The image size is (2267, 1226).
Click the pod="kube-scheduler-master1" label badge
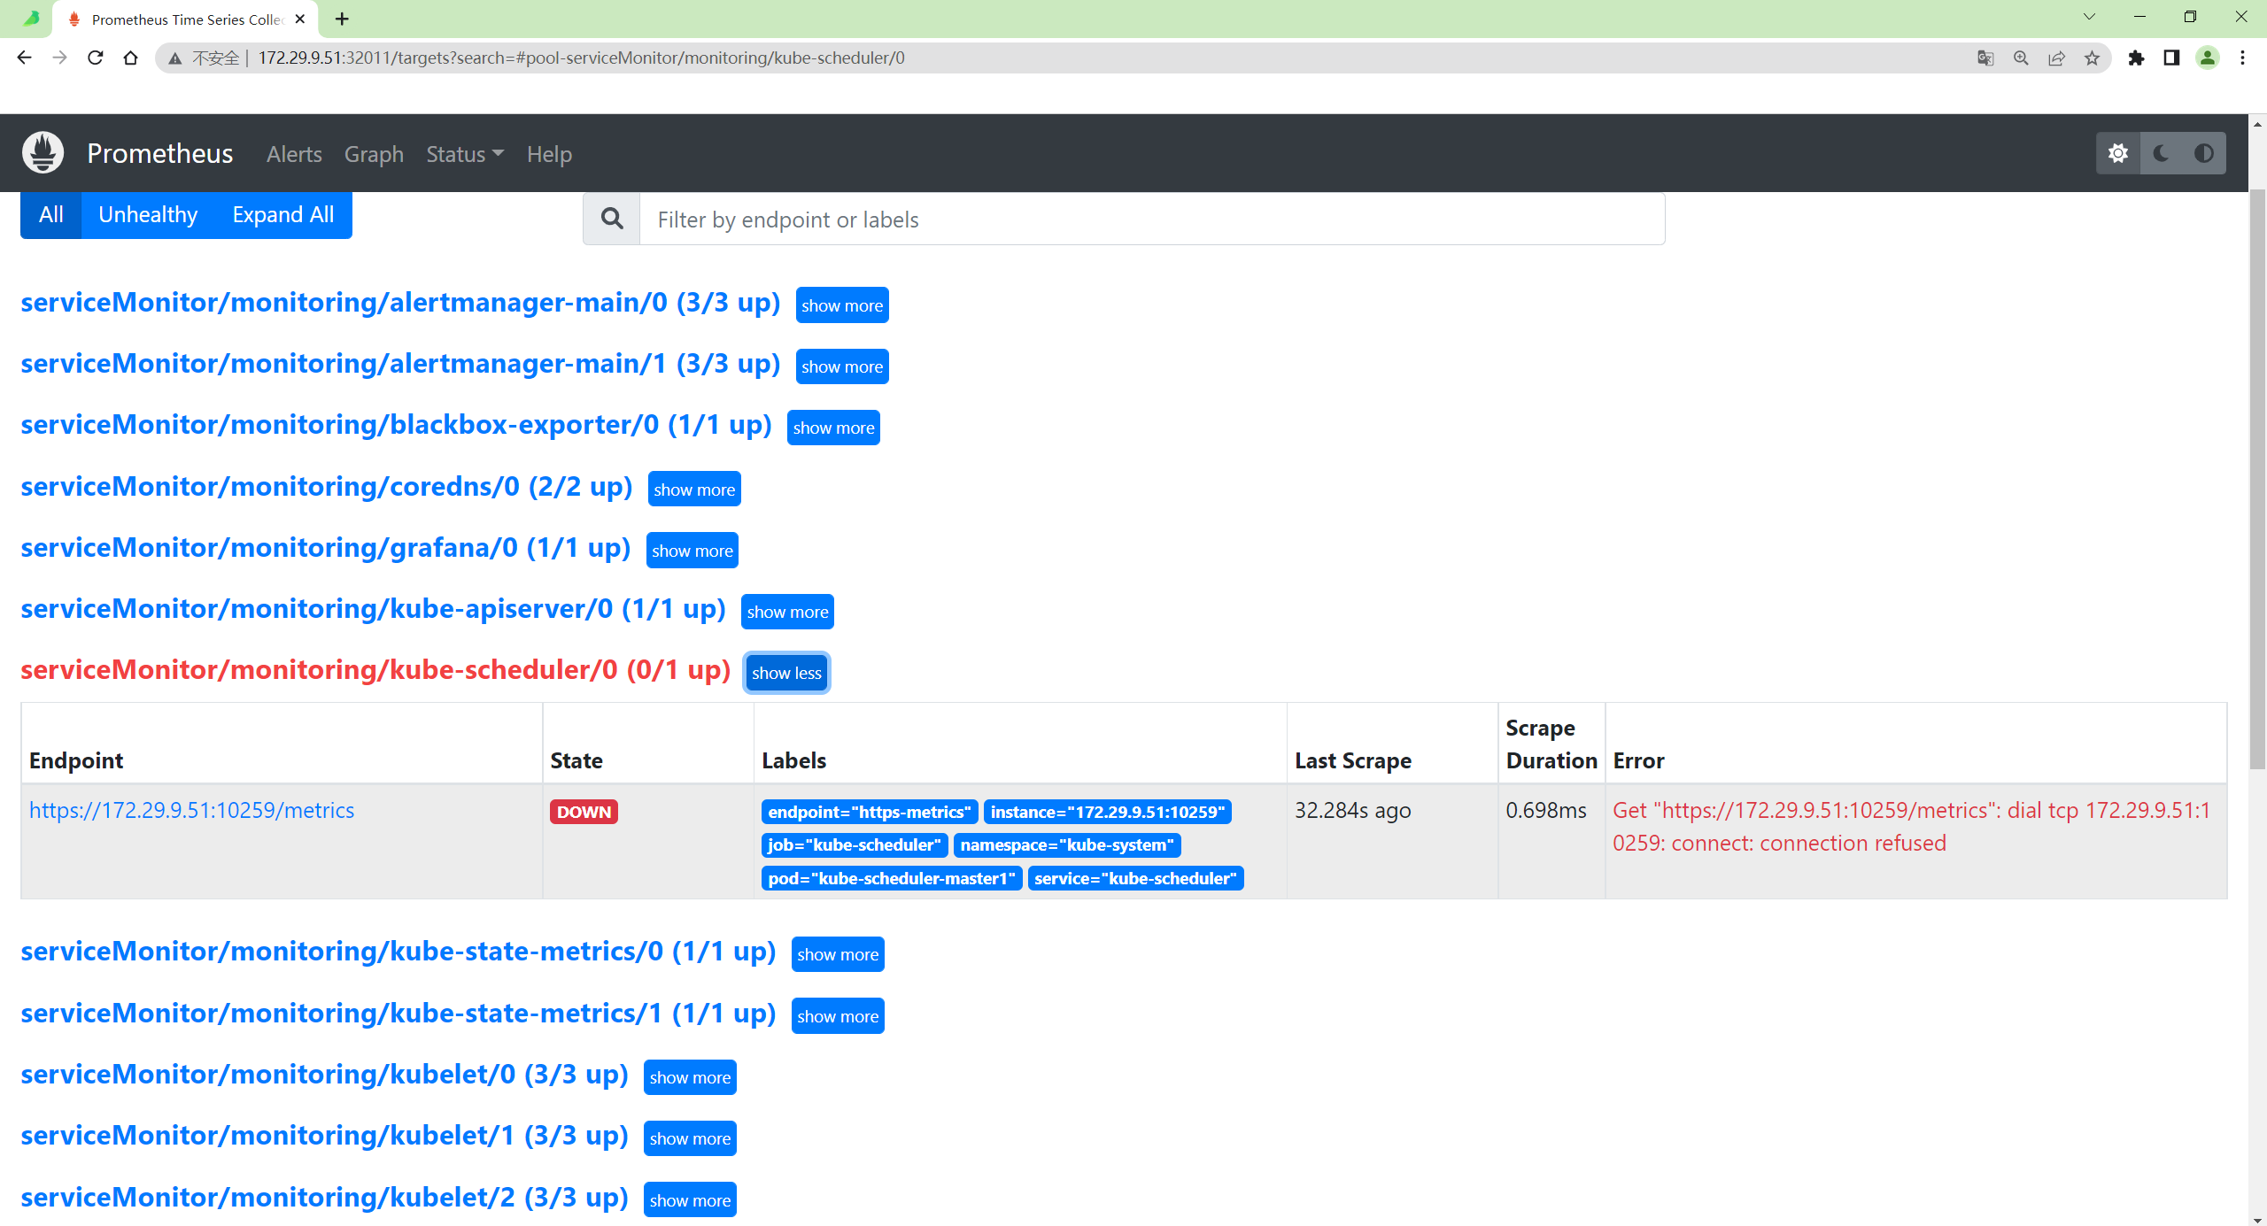point(892,878)
